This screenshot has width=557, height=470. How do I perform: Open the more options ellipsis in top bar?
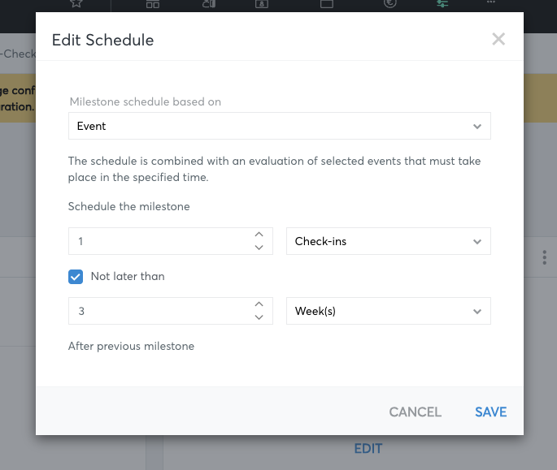tap(491, 2)
